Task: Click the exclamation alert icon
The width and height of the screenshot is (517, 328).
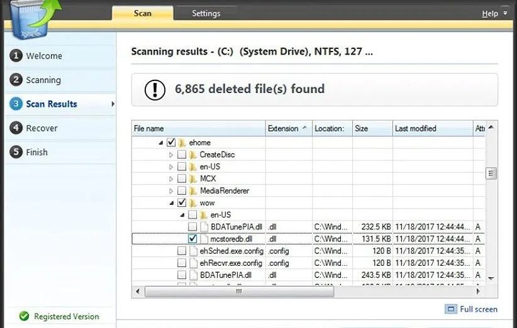Action: click(x=155, y=89)
